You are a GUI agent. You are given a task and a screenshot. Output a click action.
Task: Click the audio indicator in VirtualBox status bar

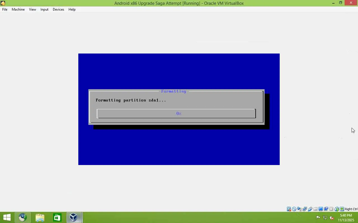(300, 209)
